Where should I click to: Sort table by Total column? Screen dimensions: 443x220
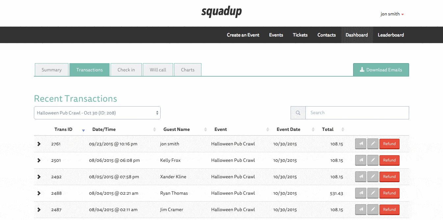click(x=343, y=130)
